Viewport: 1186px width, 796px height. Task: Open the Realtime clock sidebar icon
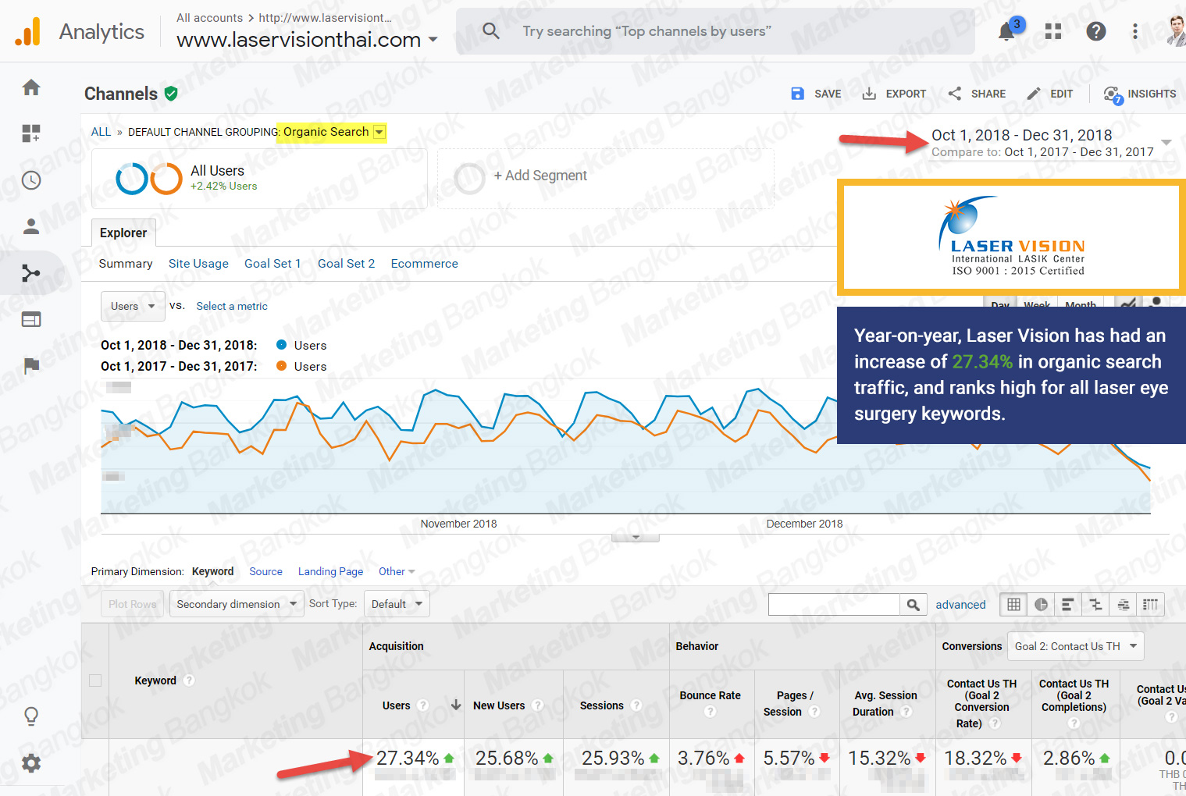(x=31, y=180)
